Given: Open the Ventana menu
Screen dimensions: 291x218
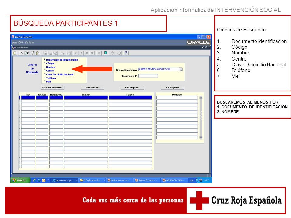Looking at the screenshot, I should pyautogui.click(x=30, y=42).
